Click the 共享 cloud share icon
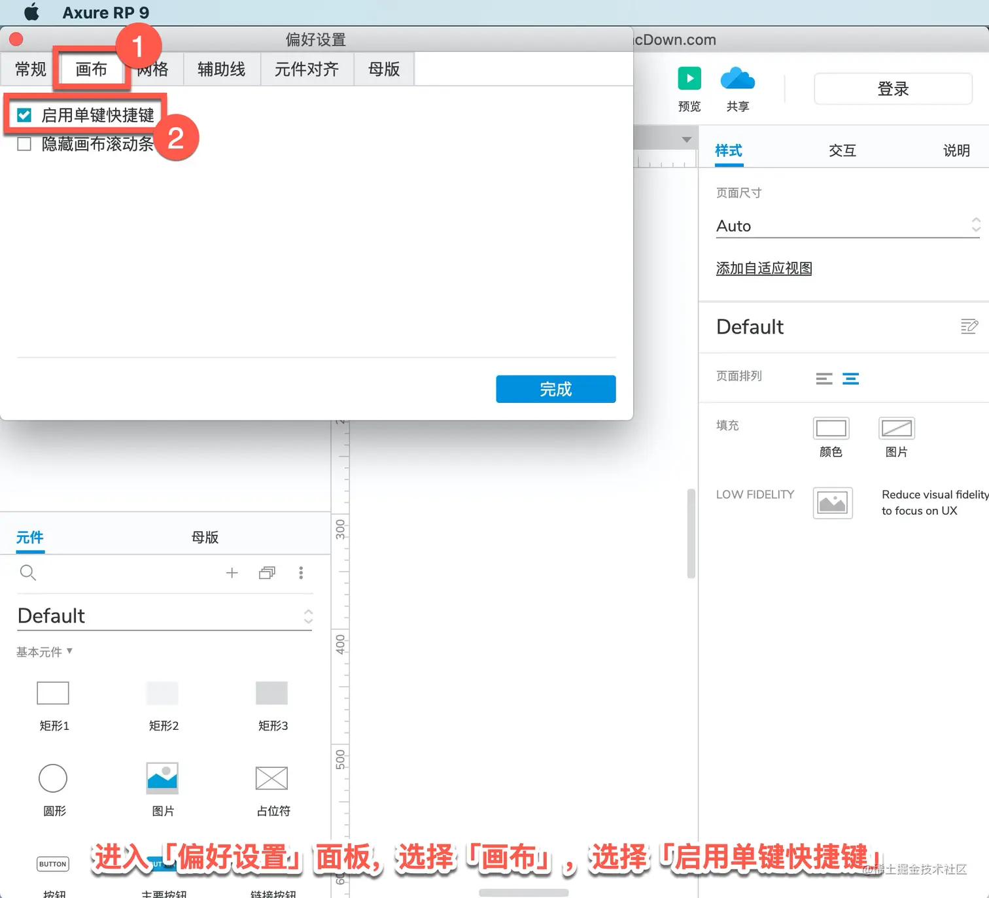The image size is (989, 898). pos(738,78)
